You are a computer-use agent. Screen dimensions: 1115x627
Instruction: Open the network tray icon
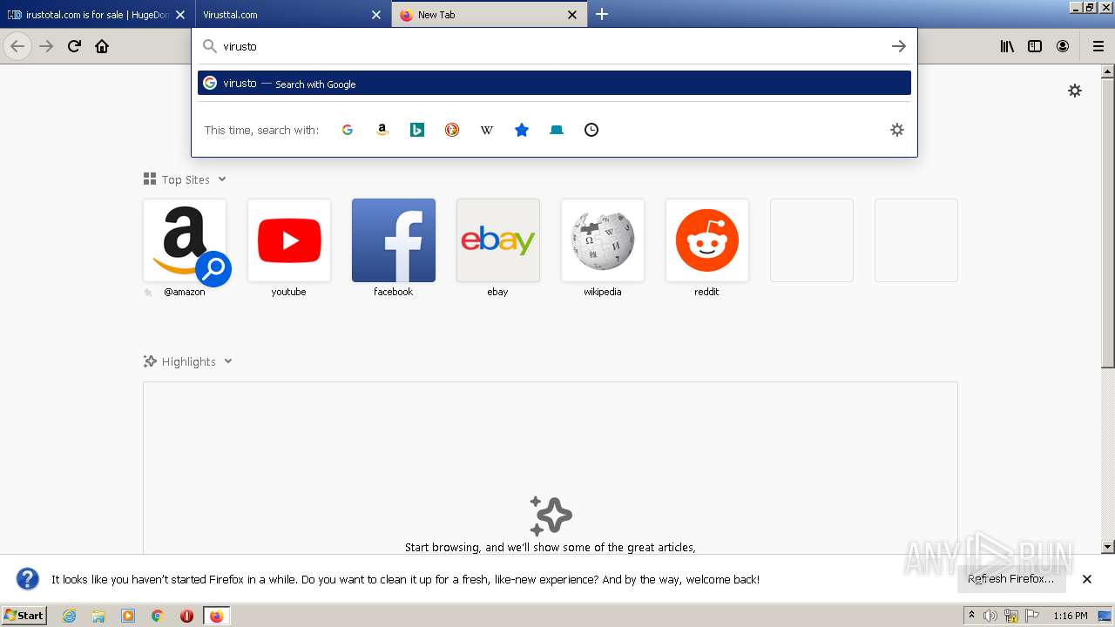pyautogui.click(x=1011, y=616)
